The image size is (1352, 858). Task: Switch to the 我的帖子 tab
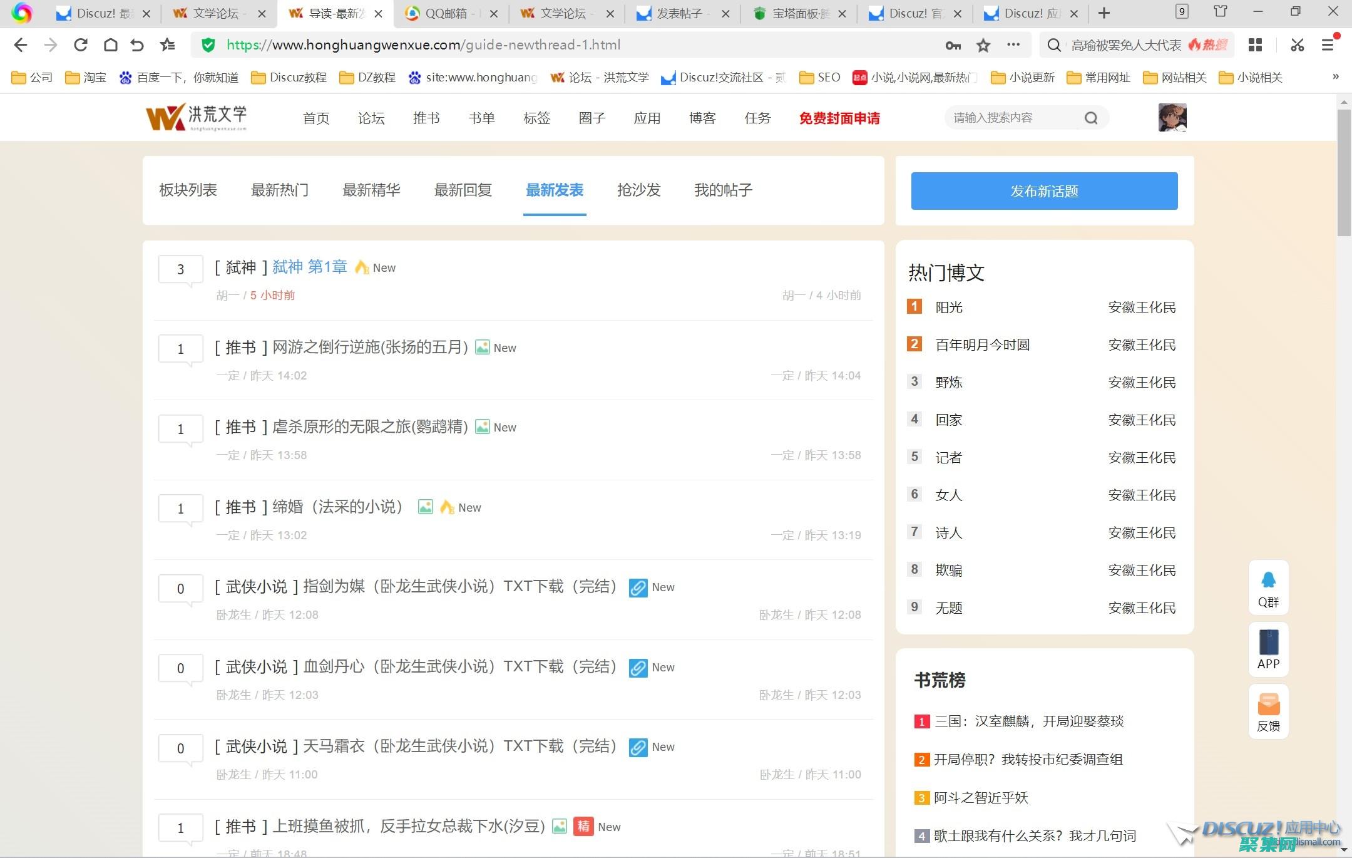pos(724,190)
